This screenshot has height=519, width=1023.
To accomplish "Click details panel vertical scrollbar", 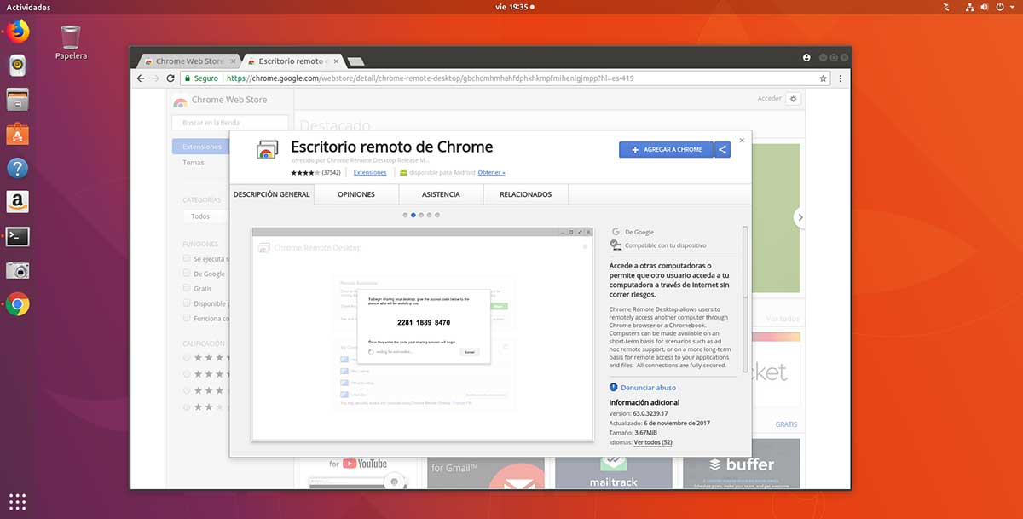I will pyautogui.click(x=745, y=298).
